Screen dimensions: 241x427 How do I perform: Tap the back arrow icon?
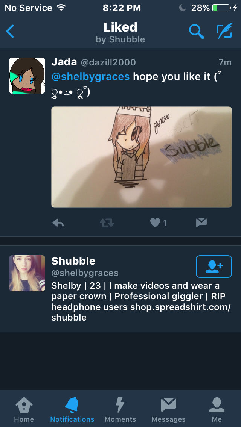[x=10, y=31]
